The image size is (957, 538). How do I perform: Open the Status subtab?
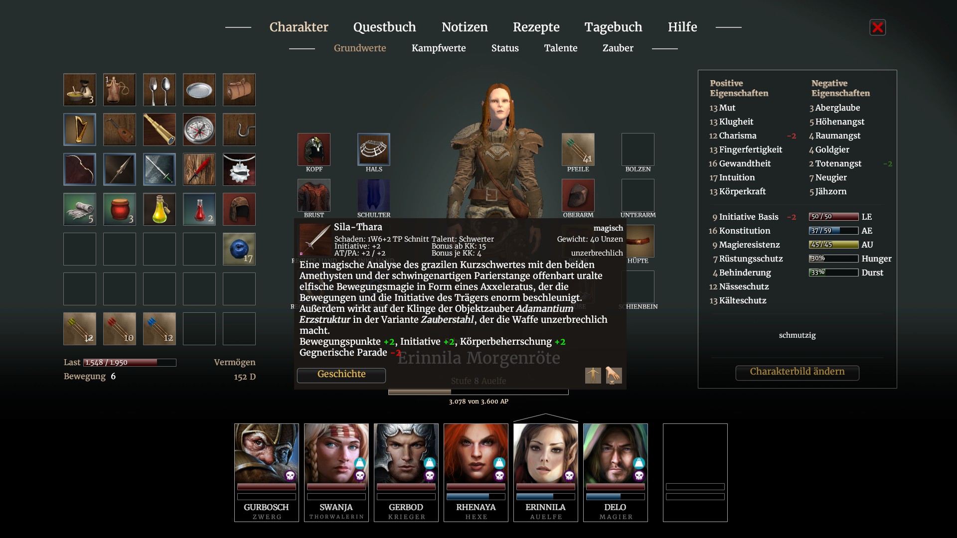coord(505,48)
